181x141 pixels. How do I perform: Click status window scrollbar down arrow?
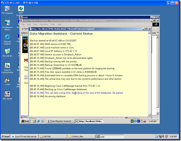click(149, 115)
